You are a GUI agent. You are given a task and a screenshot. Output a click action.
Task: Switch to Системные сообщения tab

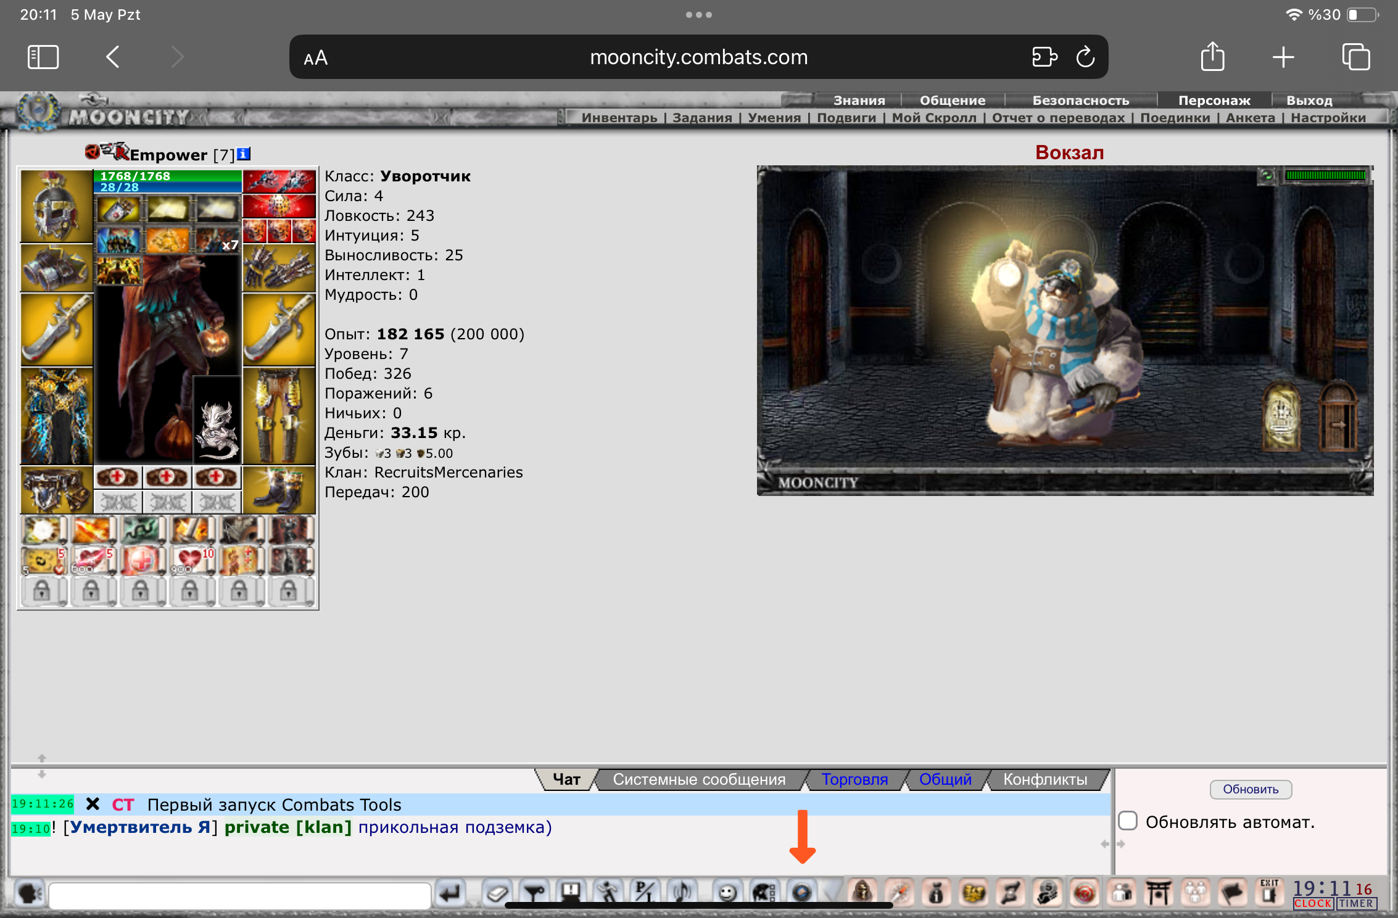pos(699,780)
